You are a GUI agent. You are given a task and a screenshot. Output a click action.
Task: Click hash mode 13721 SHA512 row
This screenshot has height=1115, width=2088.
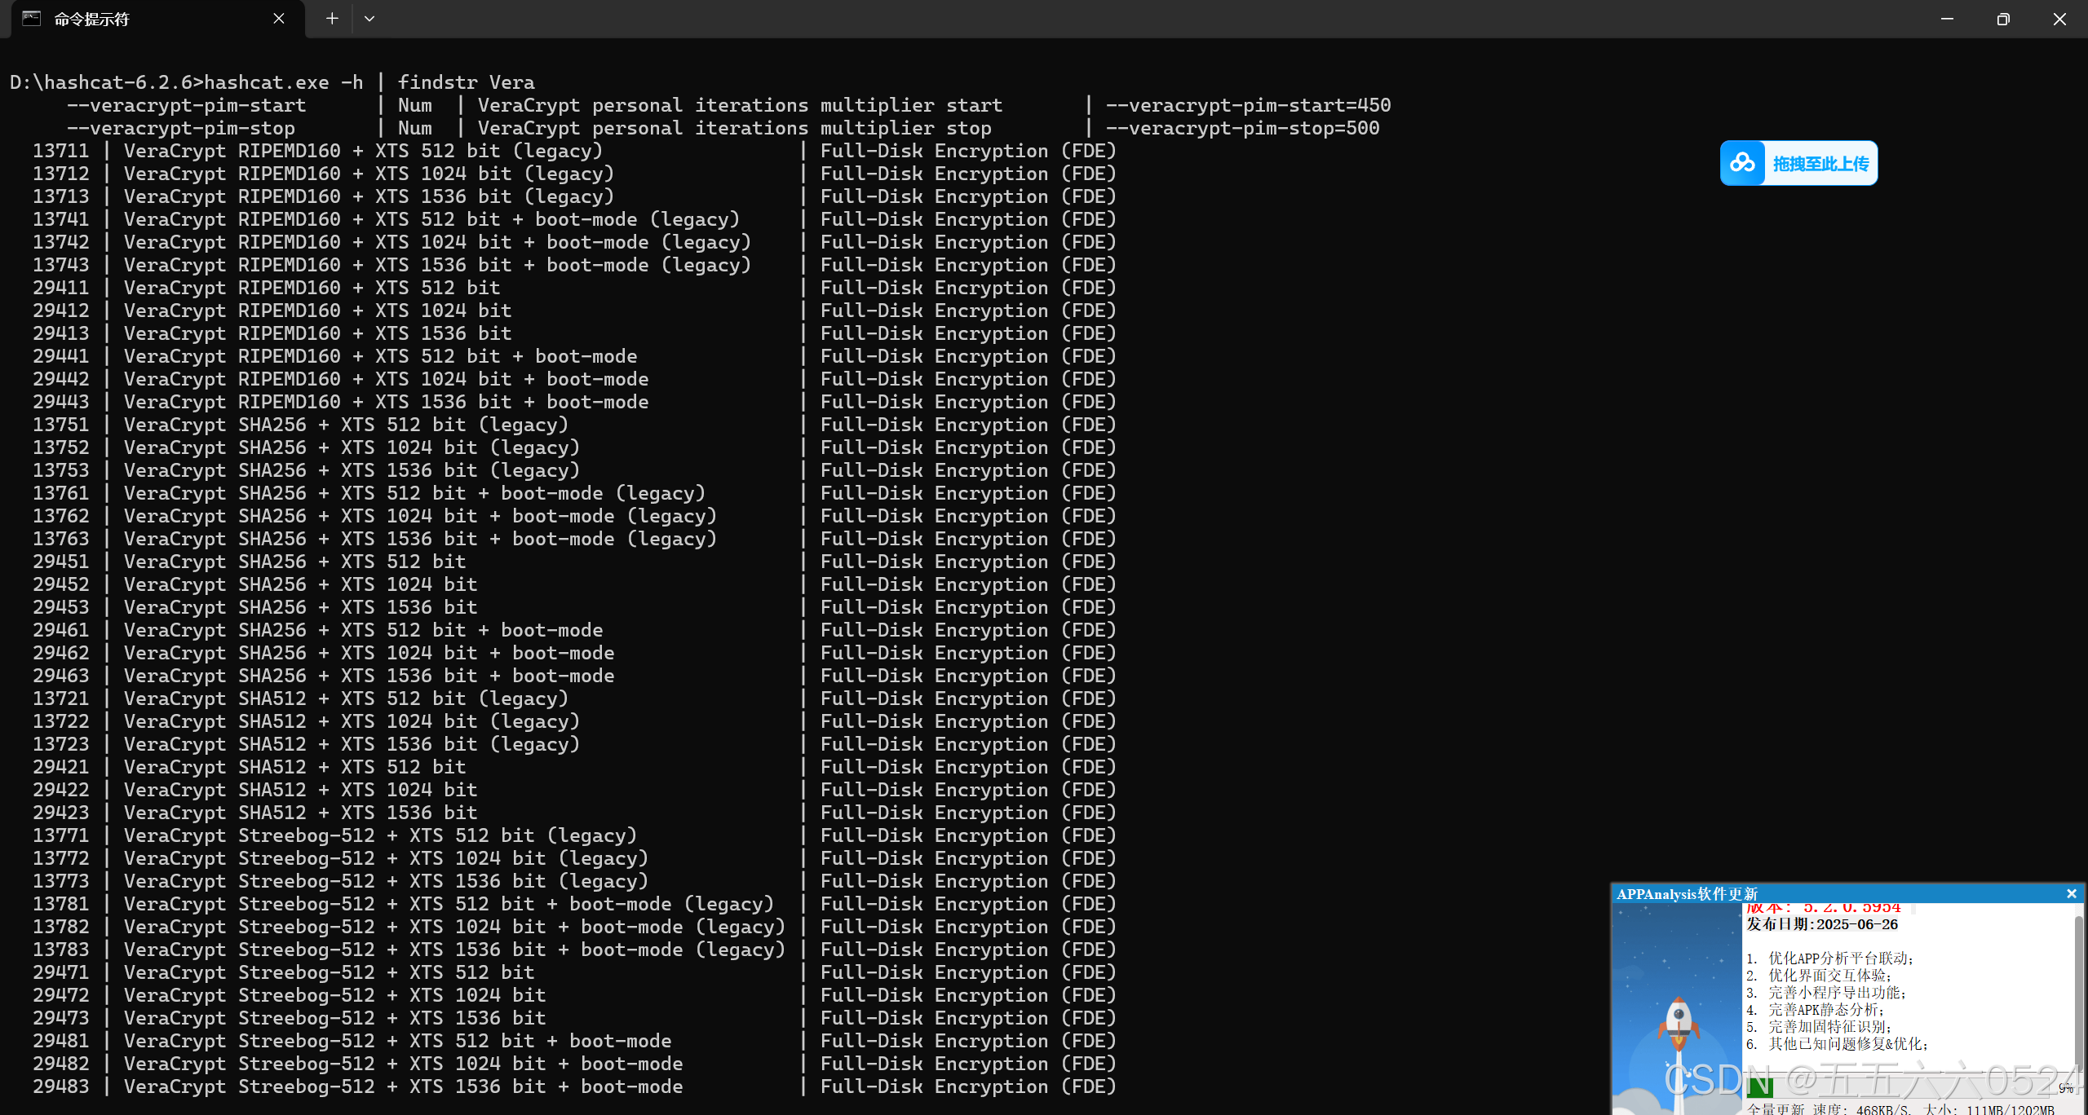click(574, 699)
